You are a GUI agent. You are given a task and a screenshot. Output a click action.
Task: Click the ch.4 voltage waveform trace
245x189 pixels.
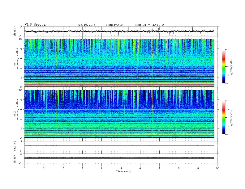[119, 158]
